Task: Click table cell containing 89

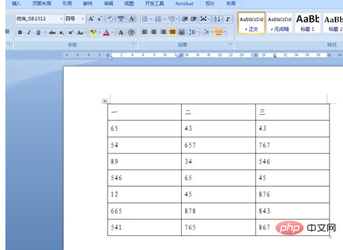Action: point(144,162)
